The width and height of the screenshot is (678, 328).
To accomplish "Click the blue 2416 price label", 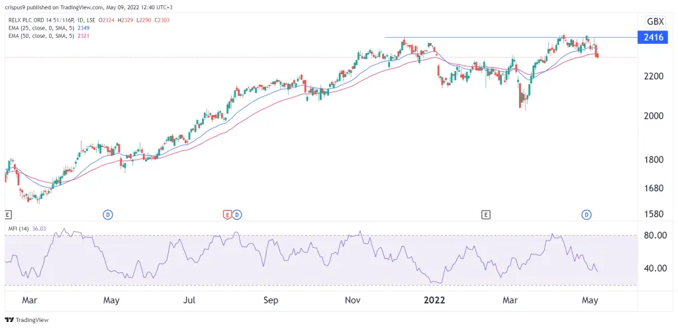I will 653,38.
